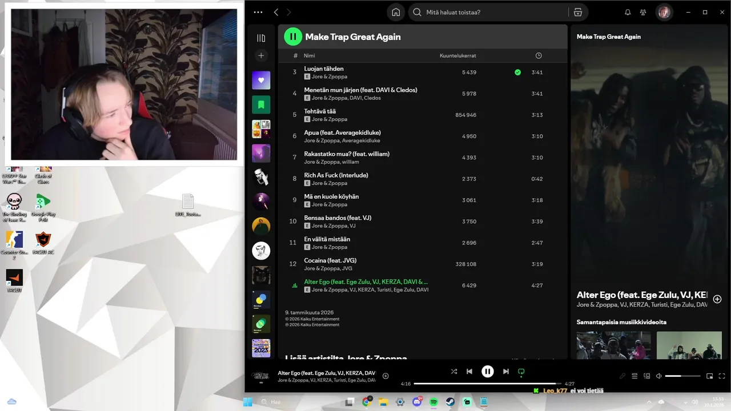
Task: Open Steam from the taskbar
Action: [451, 402]
